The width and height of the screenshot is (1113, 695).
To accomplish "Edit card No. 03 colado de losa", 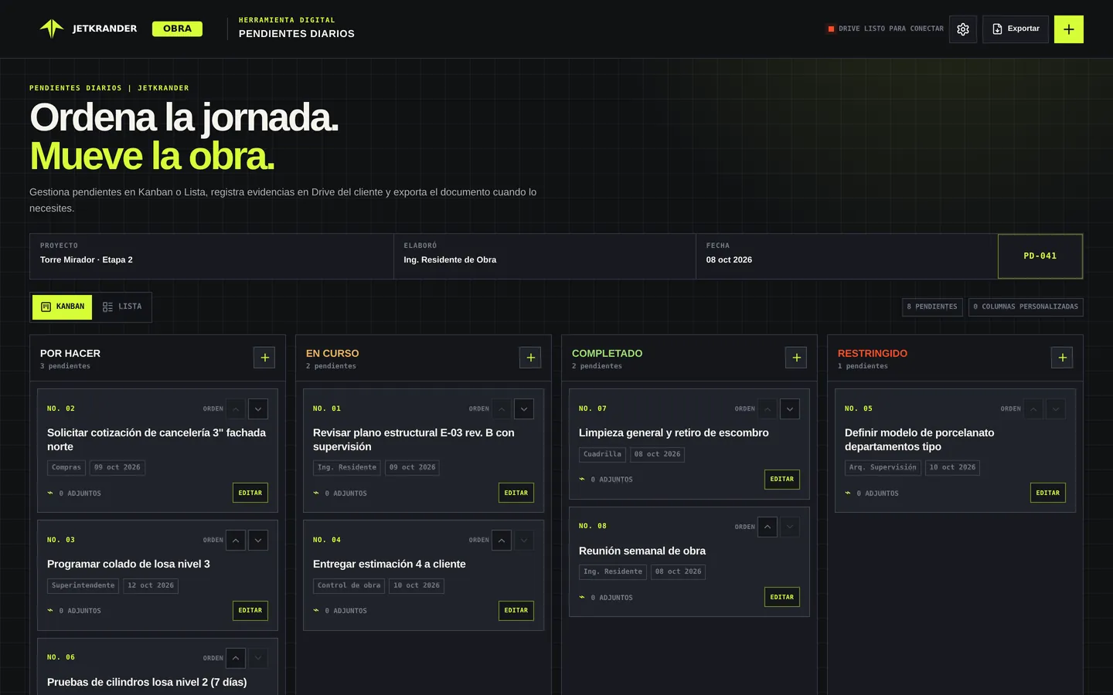I will coord(250,611).
